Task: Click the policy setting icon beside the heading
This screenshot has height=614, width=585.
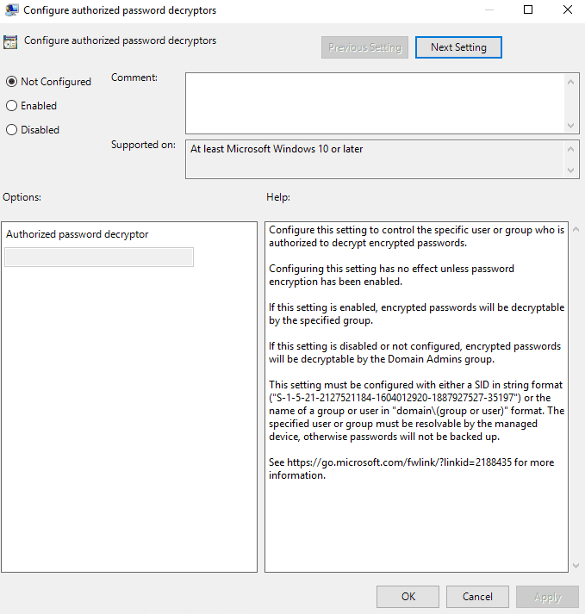Action: (x=11, y=41)
